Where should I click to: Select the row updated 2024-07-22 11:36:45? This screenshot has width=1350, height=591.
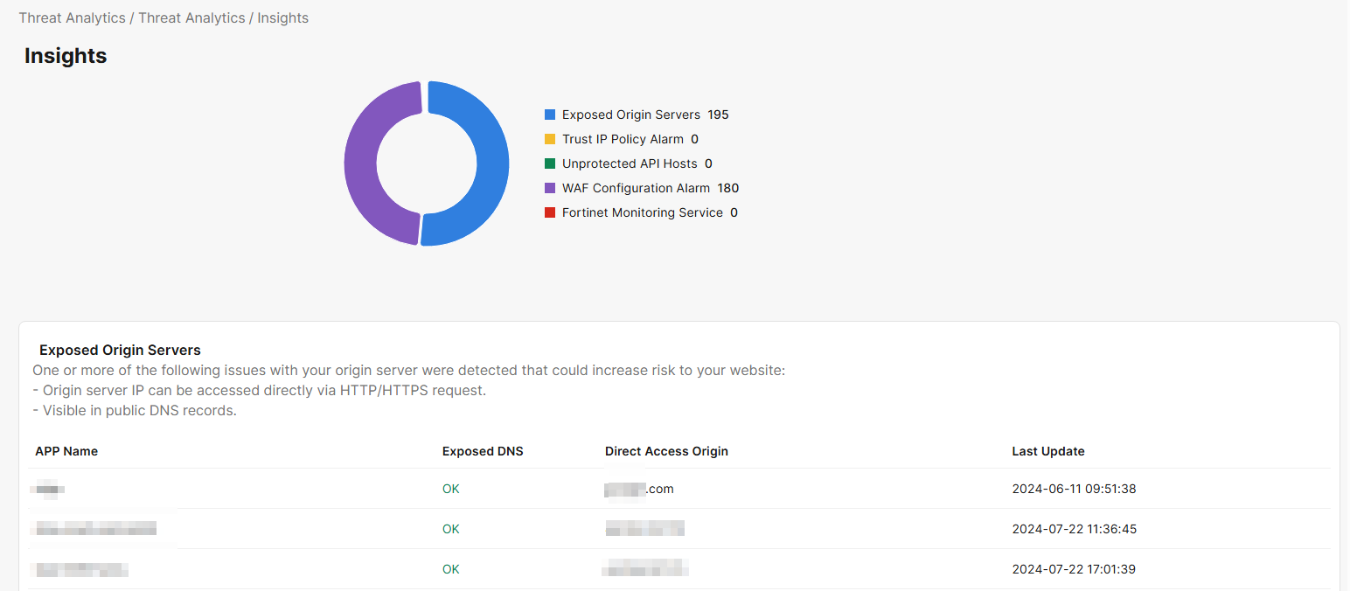tap(1074, 529)
